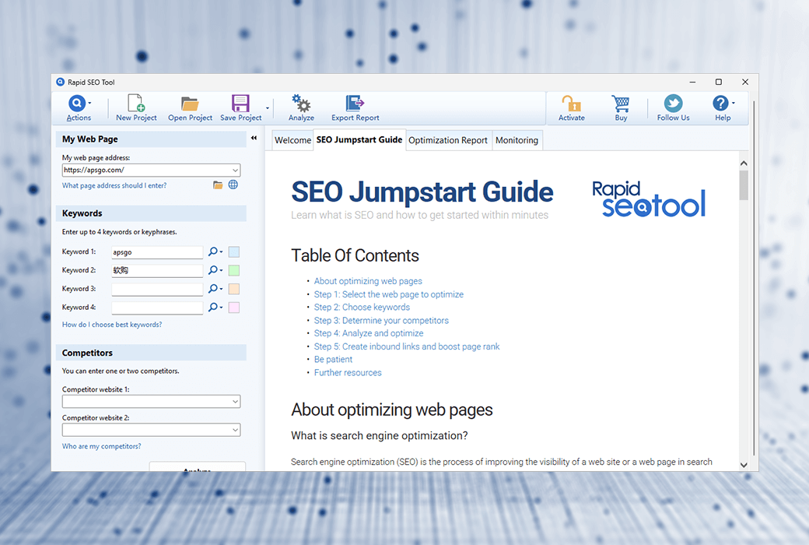Click globe icon under page address
The width and height of the screenshot is (809, 545).
click(233, 185)
